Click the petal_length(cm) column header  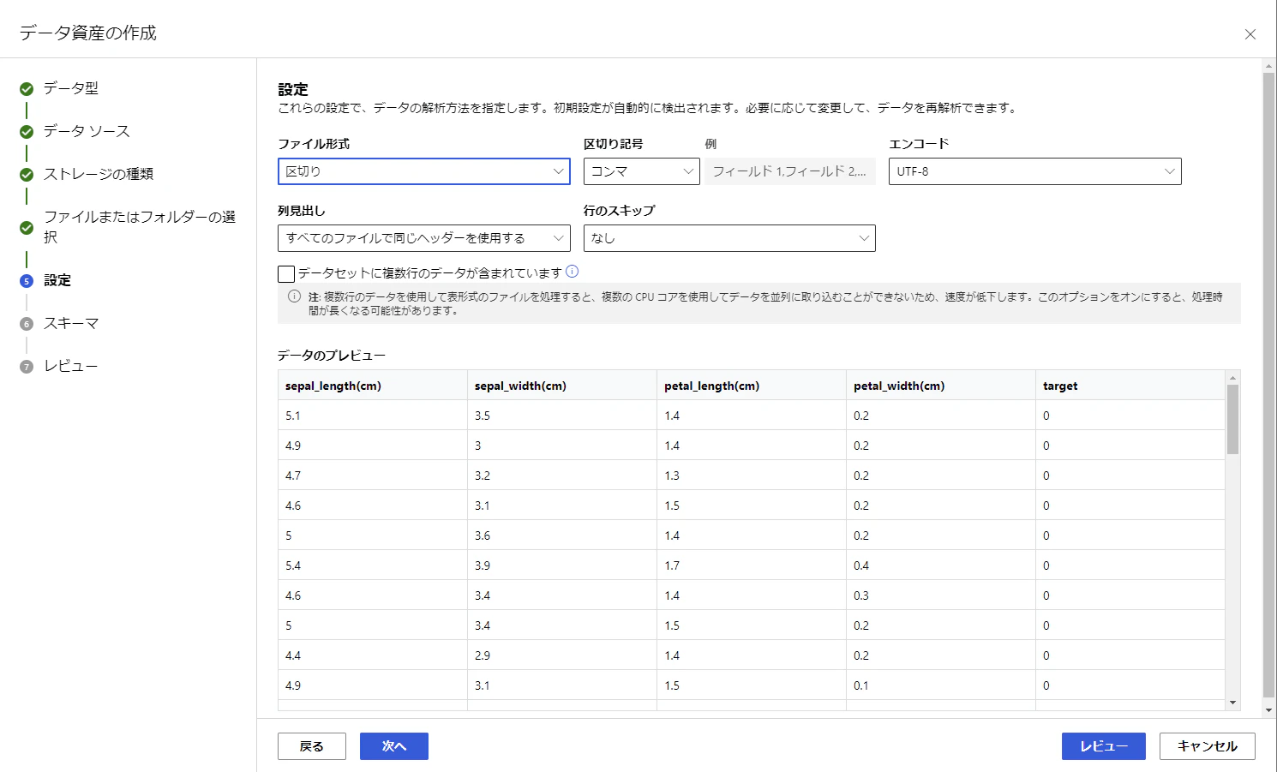point(752,386)
